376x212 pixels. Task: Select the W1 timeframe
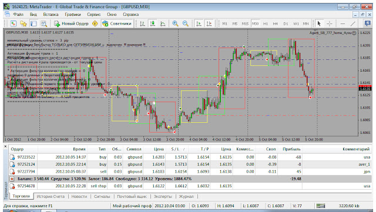tap(296, 23)
